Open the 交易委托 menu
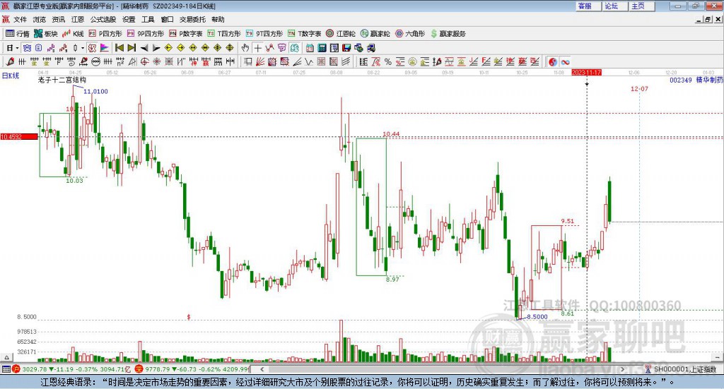 coord(192,19)
